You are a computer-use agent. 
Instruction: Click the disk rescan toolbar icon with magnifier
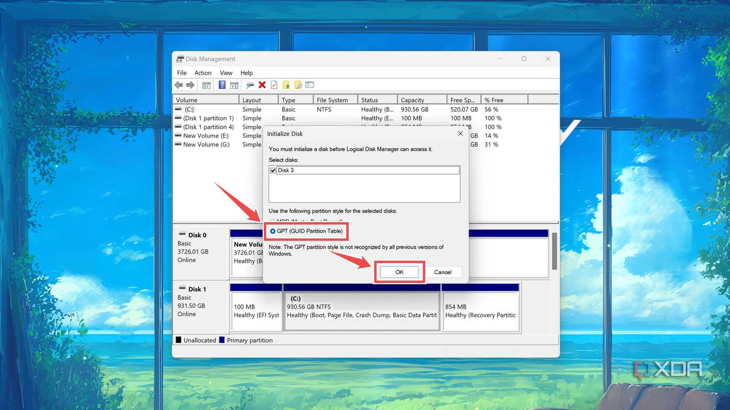tap(250, 85)
